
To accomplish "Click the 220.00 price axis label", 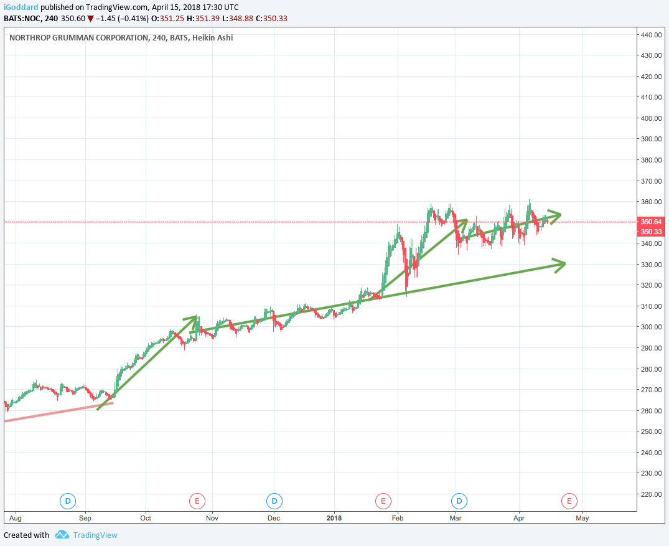I will coord(651,494).
